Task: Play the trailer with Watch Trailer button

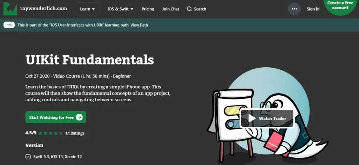Action: 267,118
